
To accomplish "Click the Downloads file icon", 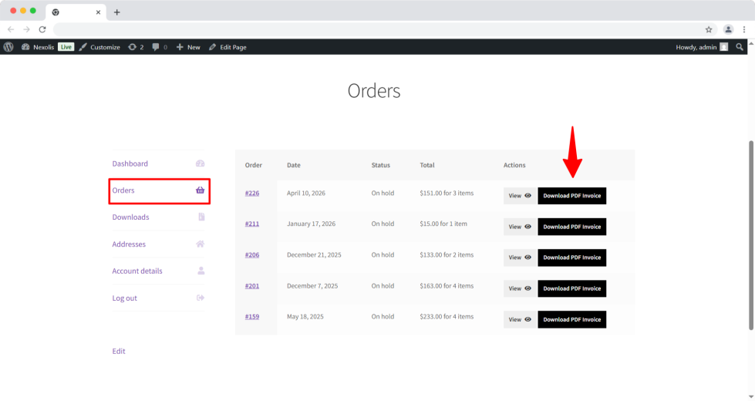I will coord(201,217).
